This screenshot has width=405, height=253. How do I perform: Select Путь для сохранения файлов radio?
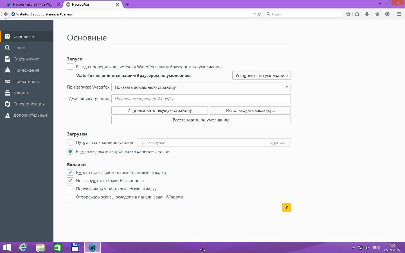(x=70, y=143)
